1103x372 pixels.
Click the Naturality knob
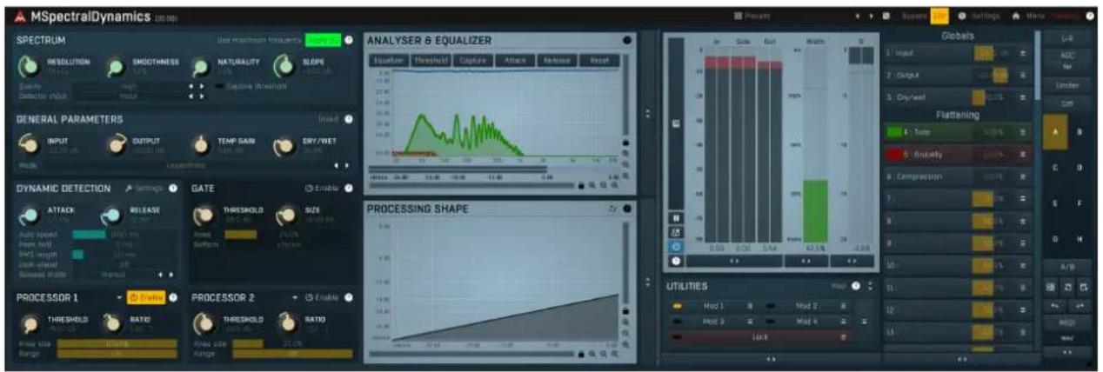(x=200, y=67)
